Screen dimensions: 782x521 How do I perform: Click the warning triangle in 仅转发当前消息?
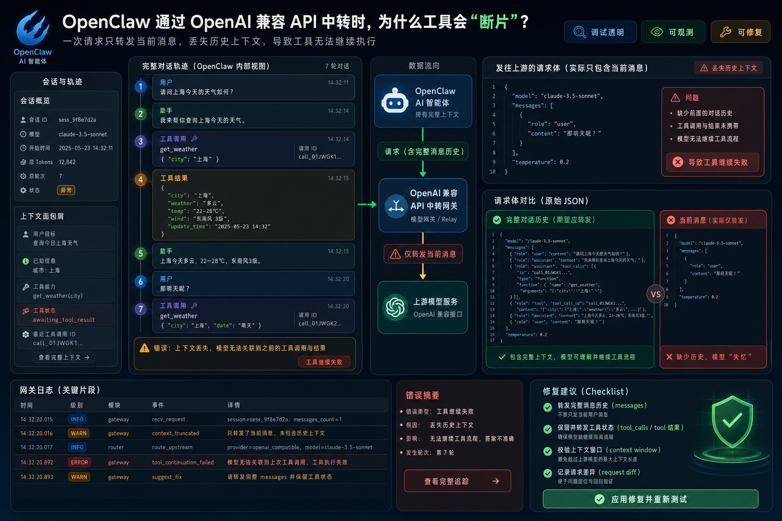pos(395,254)
